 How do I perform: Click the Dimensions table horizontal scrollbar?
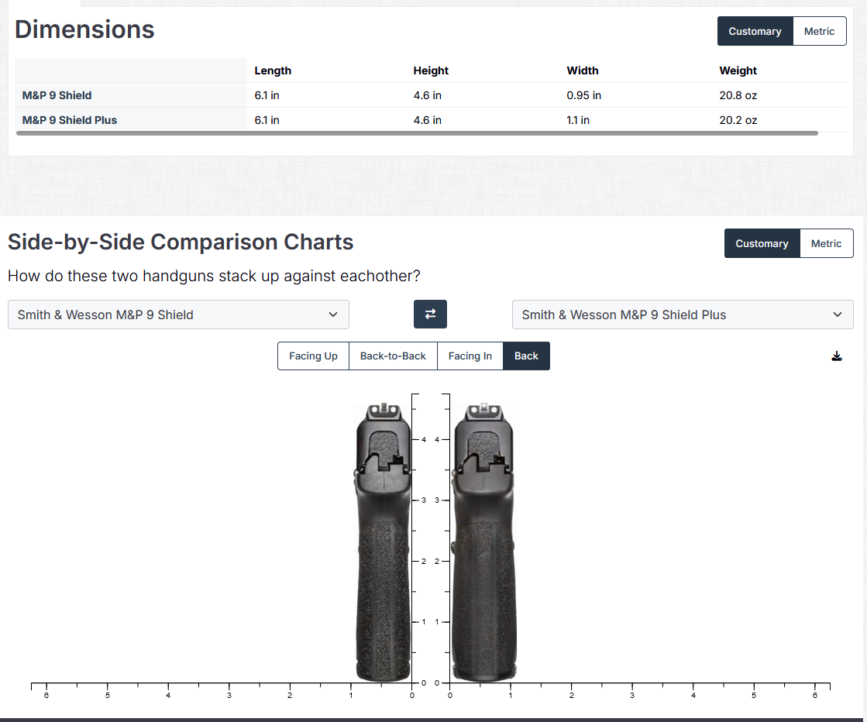tap(417, 133)
